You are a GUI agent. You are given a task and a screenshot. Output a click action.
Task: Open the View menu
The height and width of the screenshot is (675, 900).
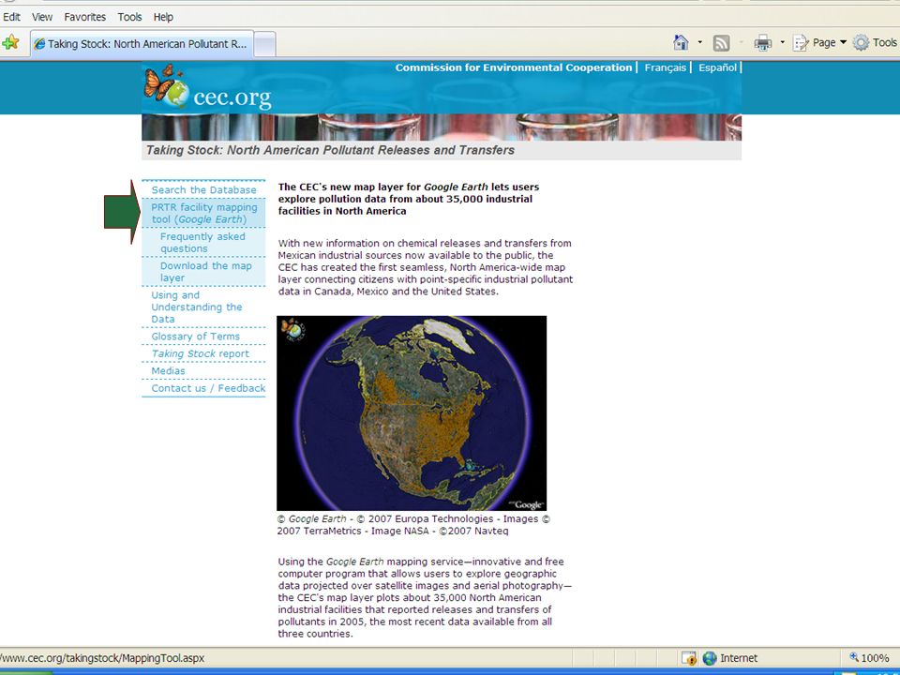pyautogui.click(x=42, y=17)
